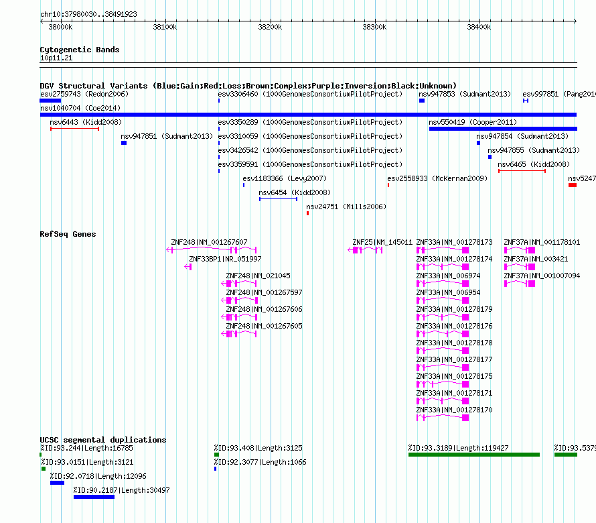596x523 pixels.
Task: Click the nsv6465 (Kidd2008) label
Action: 534,164
